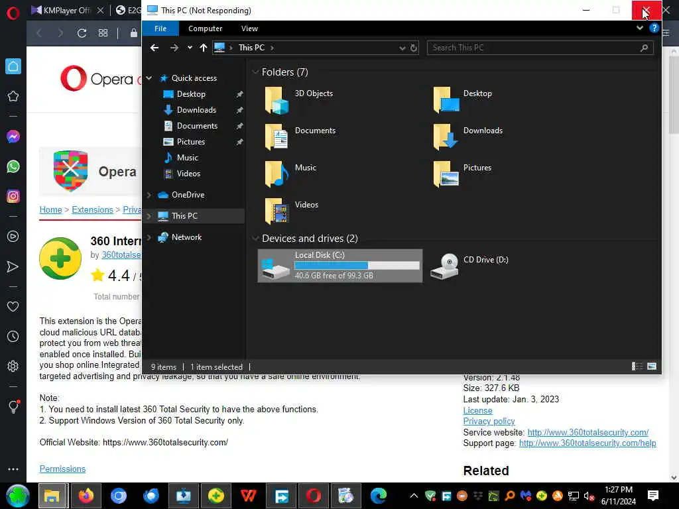Open the Videos folder in Folders section
The width and height of the screenshot is (679, 509).
point(291,210)
